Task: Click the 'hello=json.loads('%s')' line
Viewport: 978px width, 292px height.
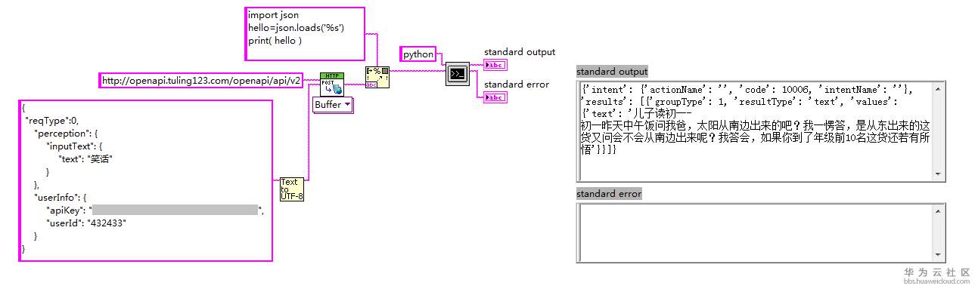Action: [297, 29]
